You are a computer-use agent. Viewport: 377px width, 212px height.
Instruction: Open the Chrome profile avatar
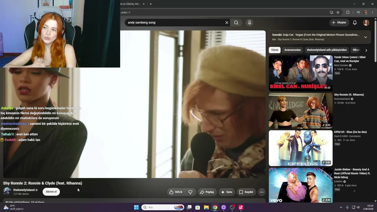click(x=366, y=12)
